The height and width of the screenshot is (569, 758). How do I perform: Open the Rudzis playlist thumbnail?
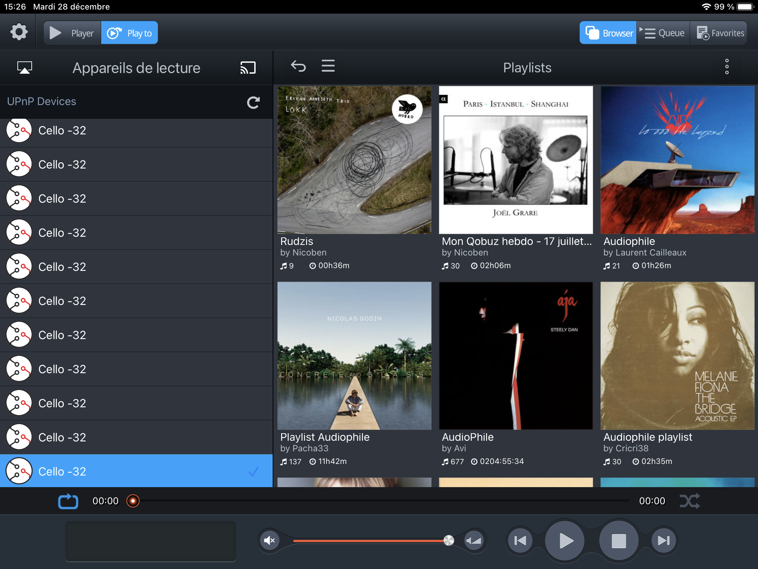tap(354, 160)
